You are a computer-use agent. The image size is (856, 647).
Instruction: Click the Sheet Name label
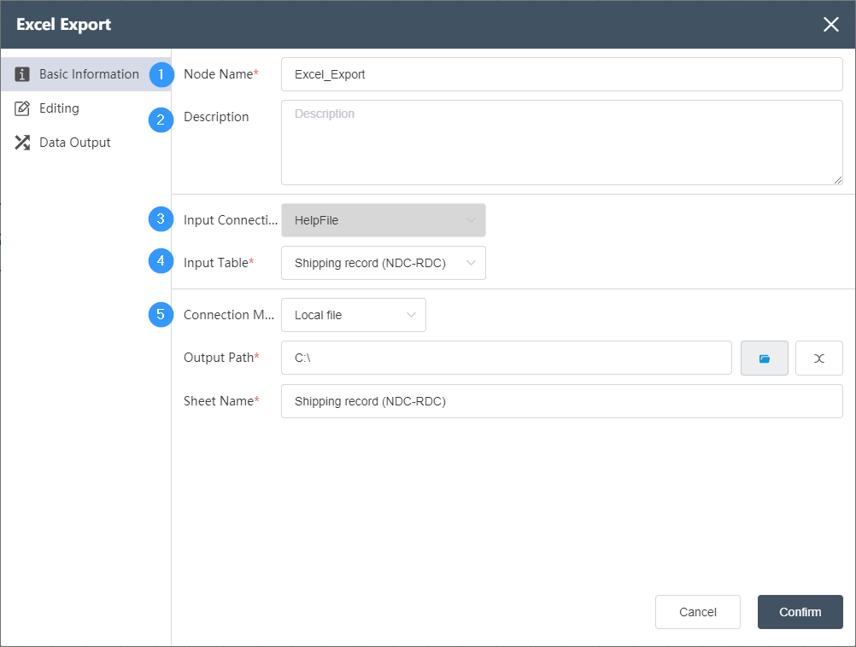pos(221,401)
